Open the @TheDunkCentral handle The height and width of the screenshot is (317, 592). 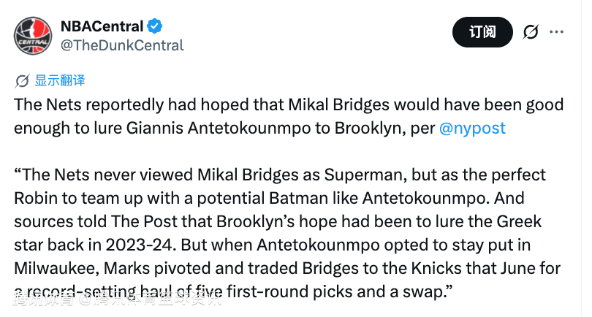coord(121,45)
